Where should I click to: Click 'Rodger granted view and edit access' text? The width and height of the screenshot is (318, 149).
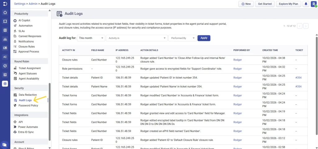click(183, 113)
